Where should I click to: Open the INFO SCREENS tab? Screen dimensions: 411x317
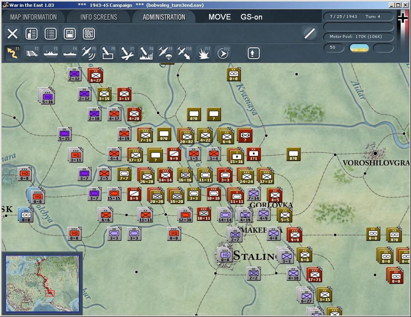coord(98,17)
